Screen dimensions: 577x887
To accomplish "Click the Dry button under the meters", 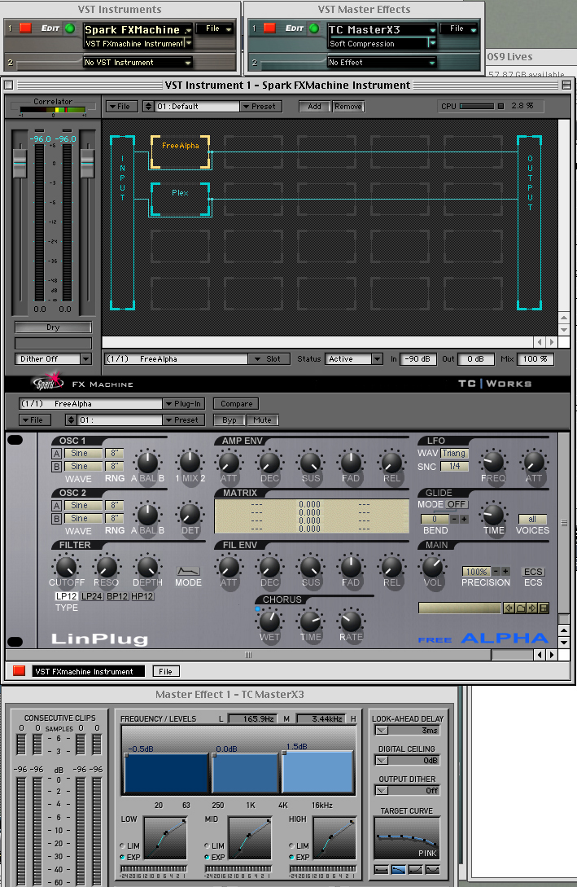I will 53,327.
